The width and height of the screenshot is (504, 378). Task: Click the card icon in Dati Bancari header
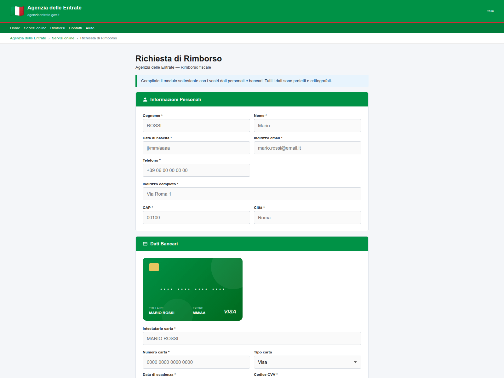tap(145, 244)
